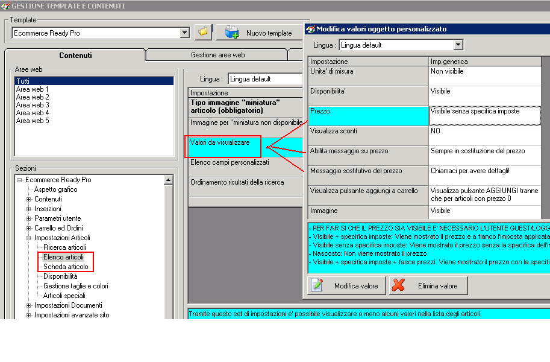Select Area web 5 in the list
Viewport: 550px width, 362px height.
pyautogui.click(x=94, y=121)
